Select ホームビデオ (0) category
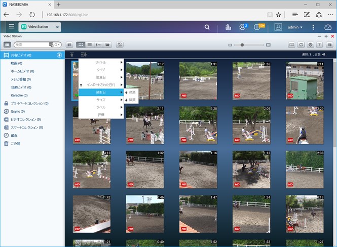This screenshot has height=247, width=337. click(x=22, y=71)
